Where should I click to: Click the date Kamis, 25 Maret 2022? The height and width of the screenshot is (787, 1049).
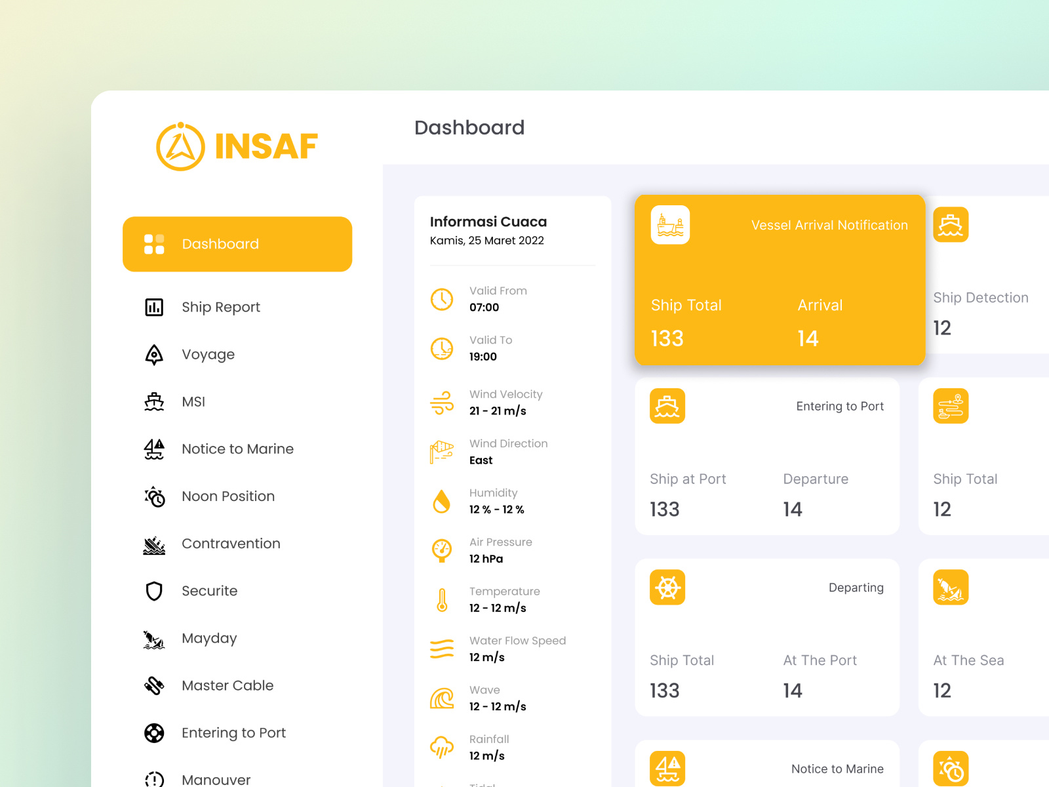(487, 241)
